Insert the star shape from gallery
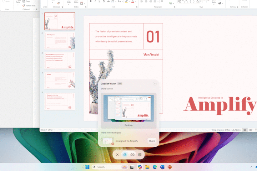The width and height of the screenshot is (257, 171). (197, 1)
